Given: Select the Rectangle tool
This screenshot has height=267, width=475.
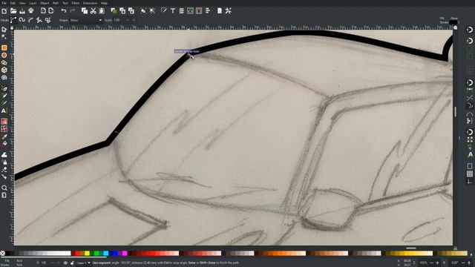Looking at the screenshot, I should click(4, 47).
